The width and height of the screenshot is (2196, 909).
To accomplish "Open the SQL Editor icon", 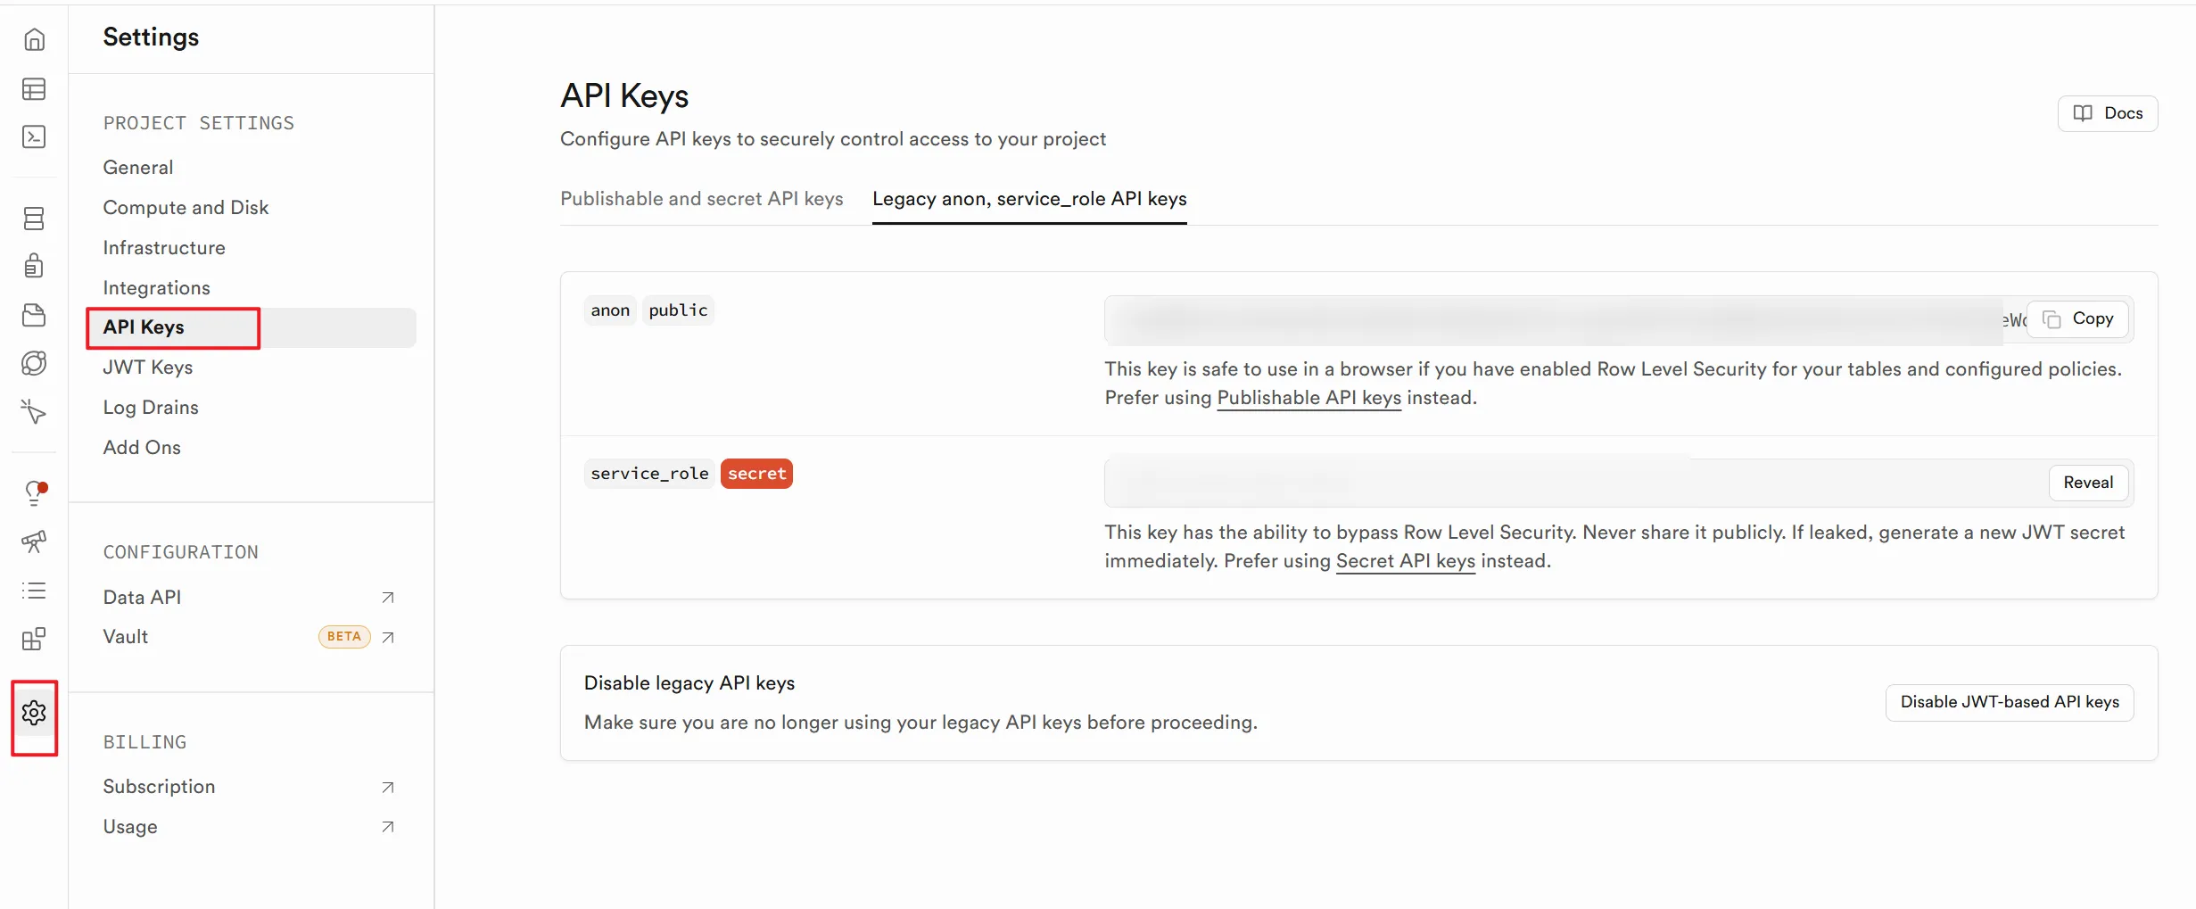I will click(x=34, y=136).
